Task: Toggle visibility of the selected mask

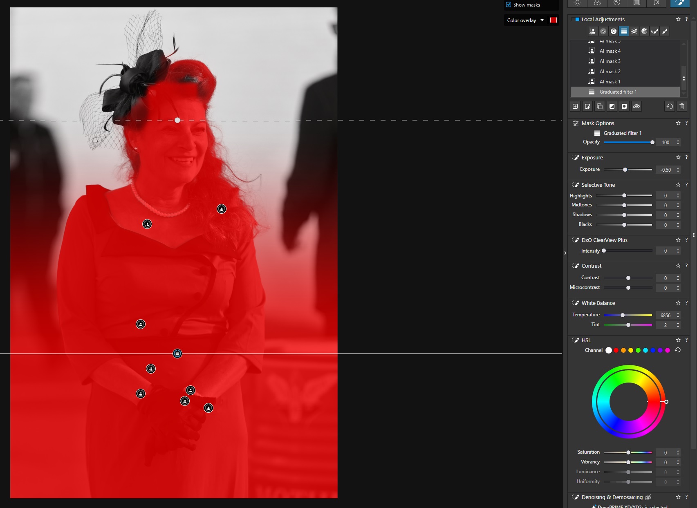Action: pyautogui.click(x=636, y=107)
